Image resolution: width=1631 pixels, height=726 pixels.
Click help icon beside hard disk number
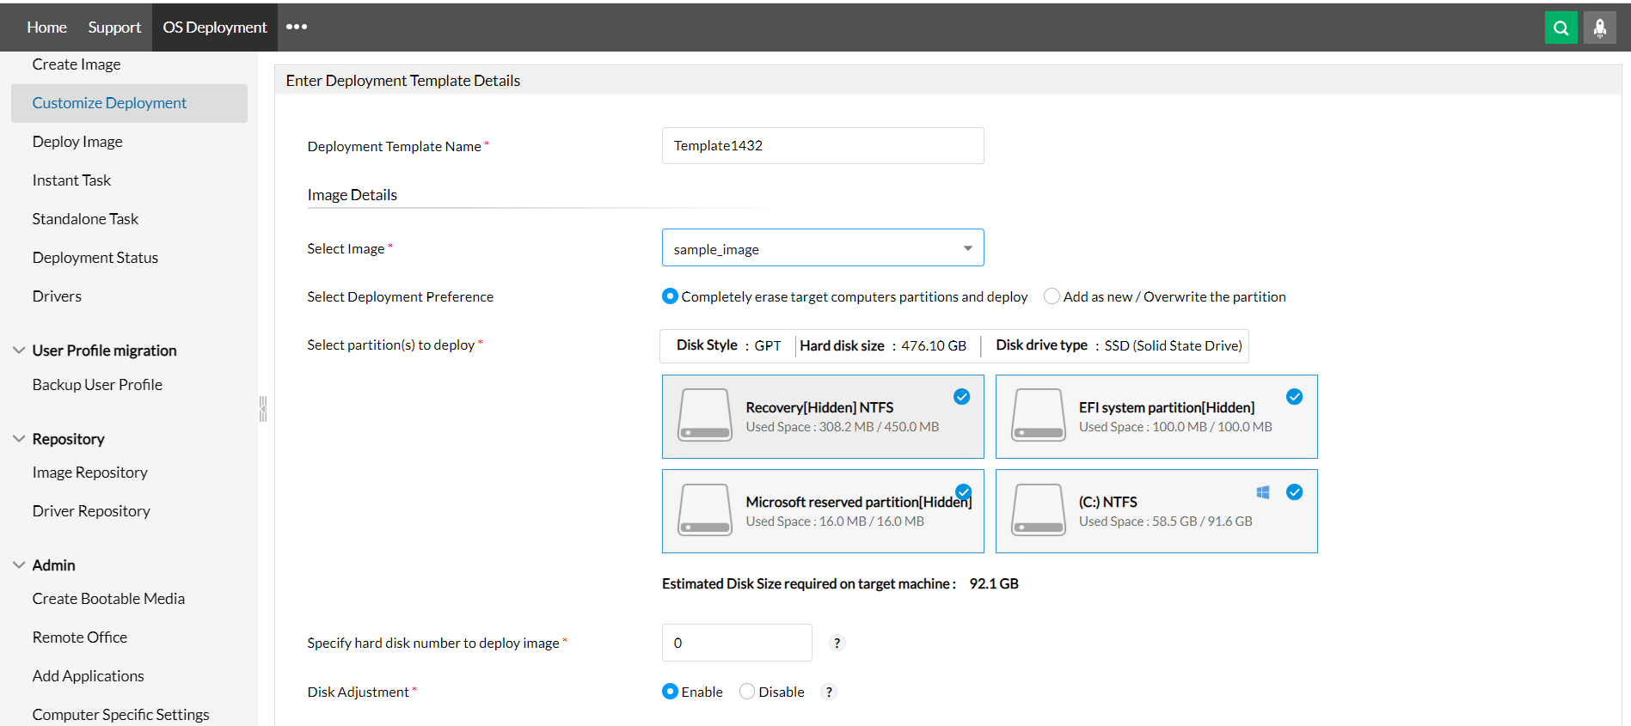coord(837,643)
